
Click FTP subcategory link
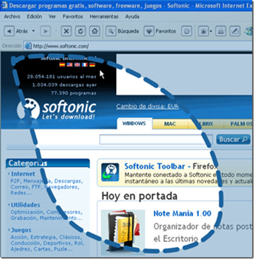pos(36,187)
